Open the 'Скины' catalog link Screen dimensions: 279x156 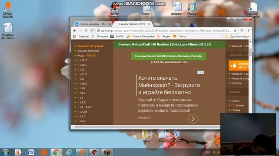pyautogui.click(x=235, y=101)
